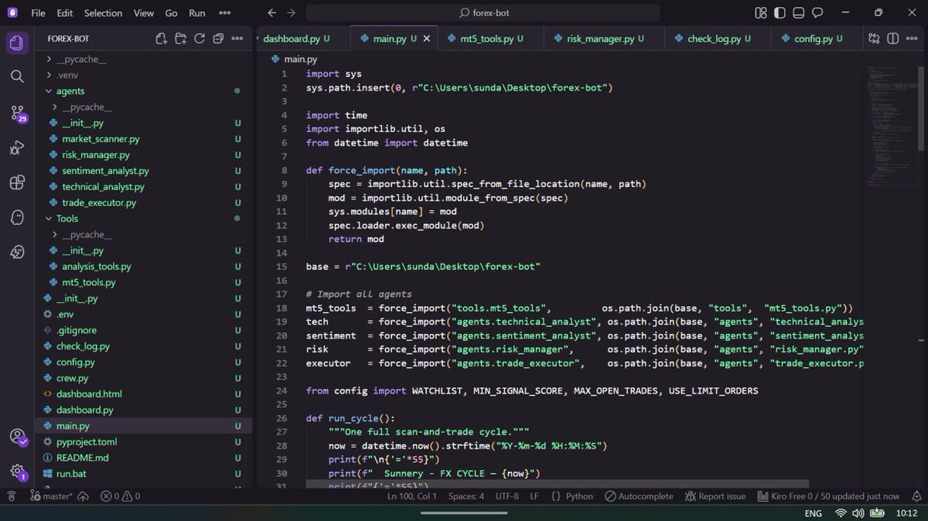Open the Kiro lightning chat icon
This screenshot has width=928, height=521.
[x=17, y=252]
